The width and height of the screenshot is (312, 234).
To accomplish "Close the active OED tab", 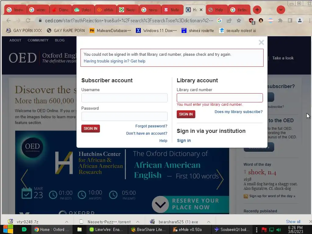I will coord(201,10).
